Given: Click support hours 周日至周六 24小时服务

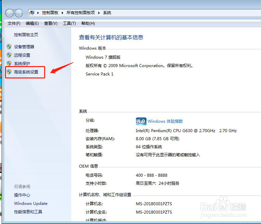Looking at the screenshot, I should [x=158, y=183].
